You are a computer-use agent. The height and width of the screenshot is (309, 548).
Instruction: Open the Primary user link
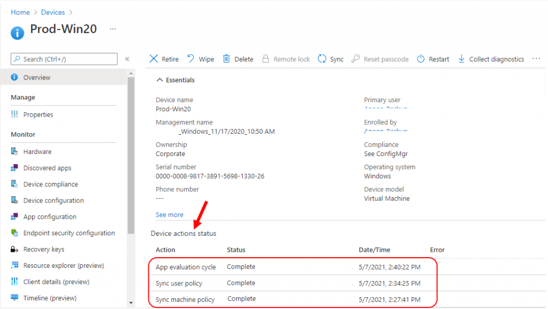pos(385,107)
